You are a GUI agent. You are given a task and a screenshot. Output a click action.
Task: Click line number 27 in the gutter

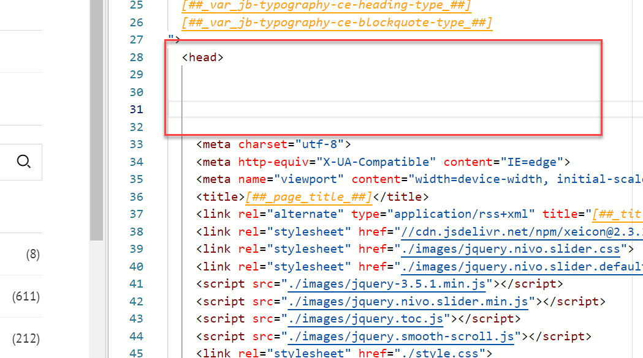pyautogui.click(x=136, y=40)
